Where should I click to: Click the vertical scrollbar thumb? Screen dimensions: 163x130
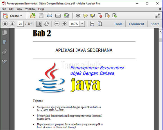[x=160, y=40]
